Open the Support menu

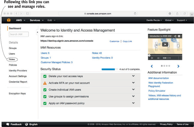click(182, 20)
